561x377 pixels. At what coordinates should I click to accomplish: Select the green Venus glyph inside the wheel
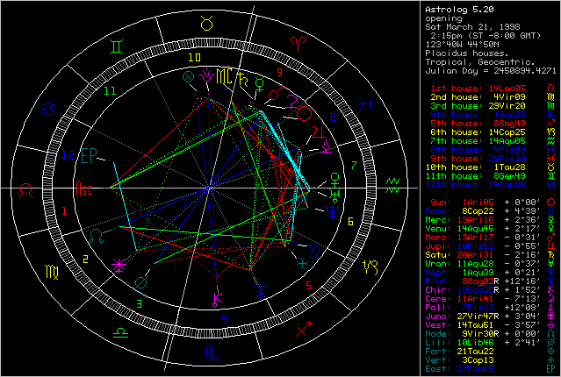tap(335, 180)
